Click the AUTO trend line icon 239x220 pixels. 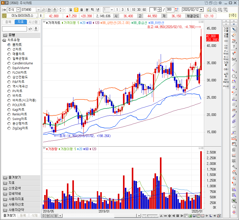click(234, 138)
